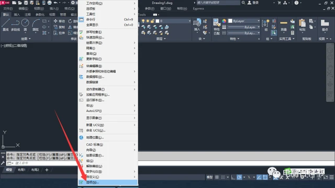Viewport: 335px width, 188px height.
Task: Click the Sign in (登录) button
Action: pos(253,3)
